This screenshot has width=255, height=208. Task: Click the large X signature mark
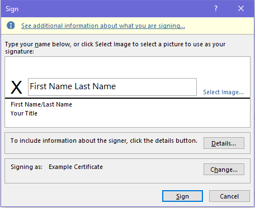tap(16, 87)
